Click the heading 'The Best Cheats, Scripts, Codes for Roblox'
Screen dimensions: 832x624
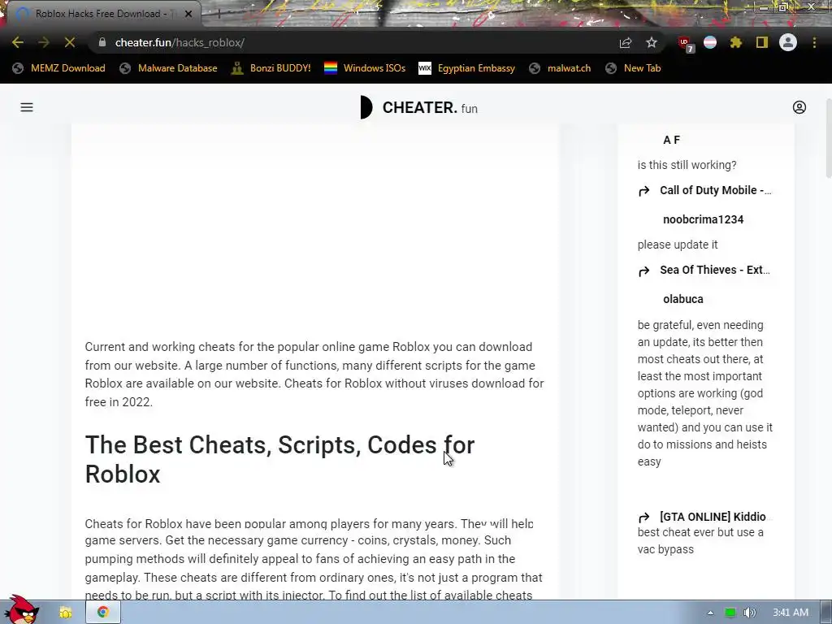coord(279,460)
